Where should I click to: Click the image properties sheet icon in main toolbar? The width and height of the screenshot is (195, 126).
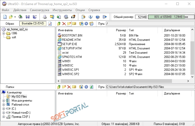coord(83,17)
